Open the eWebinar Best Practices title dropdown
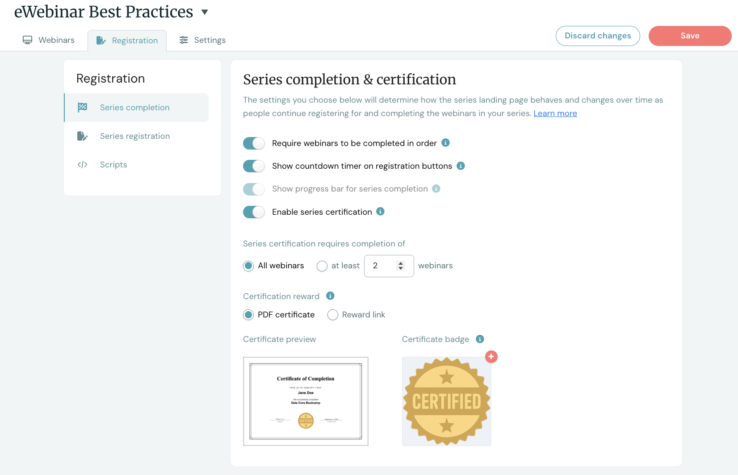 pyautogui.click(x=204, y=12)
